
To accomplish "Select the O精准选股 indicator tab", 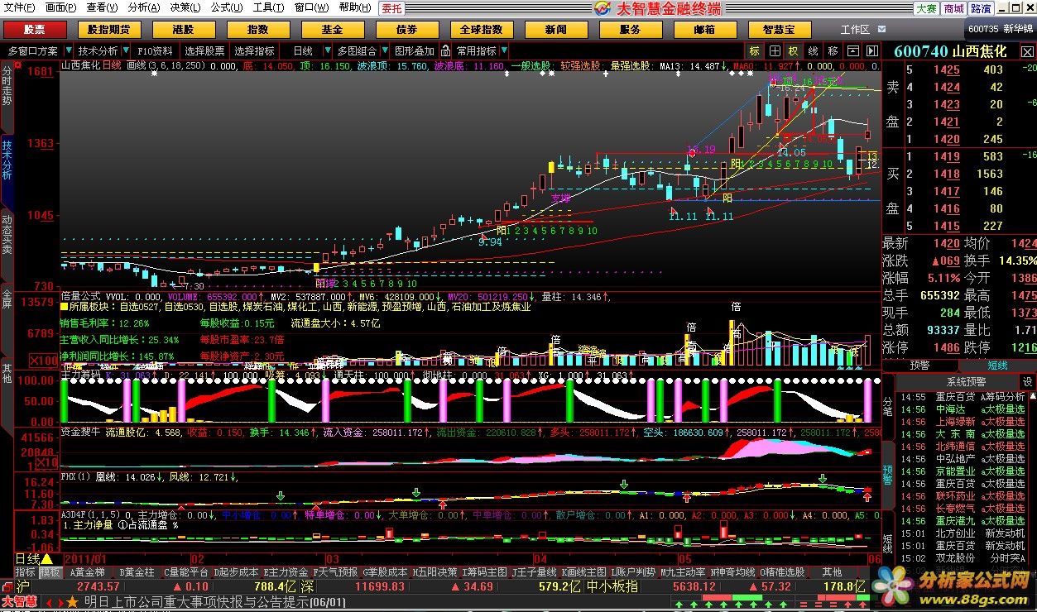I will 782,571.
